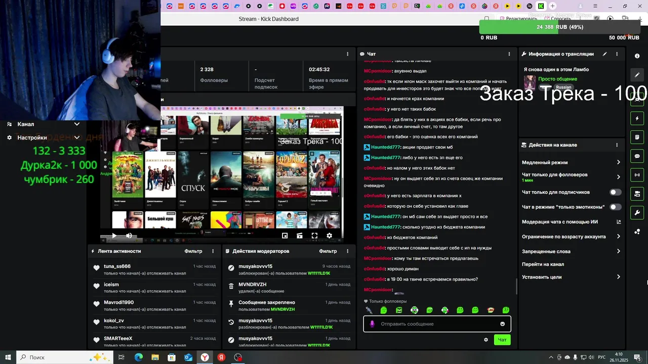The width and height of the screenshot is (648, 364).
Task: Open stream preview settings gear
Action: pos(329,236)
